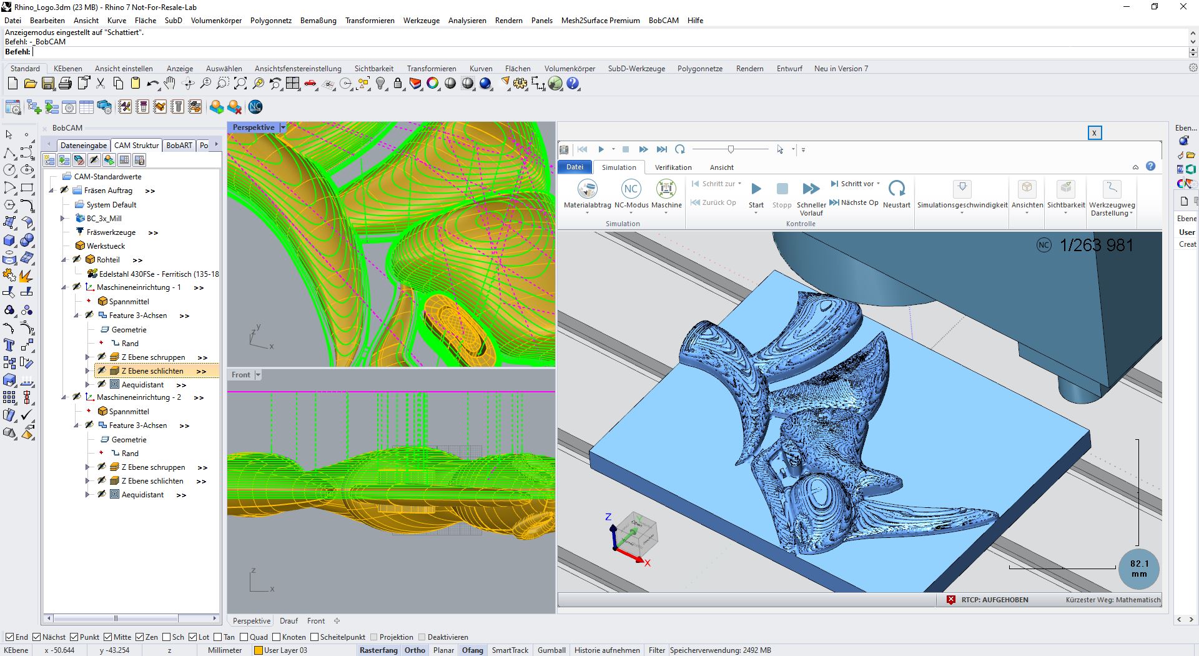Click the Maschine simulation mode icon

pyautogui.click(x=666, y=189)
